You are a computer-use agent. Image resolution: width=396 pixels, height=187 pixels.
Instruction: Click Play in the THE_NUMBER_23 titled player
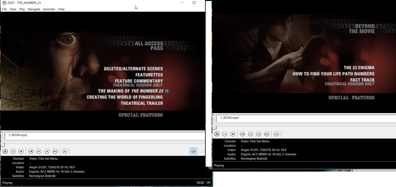pyautogui.click(x=5, y=151)
